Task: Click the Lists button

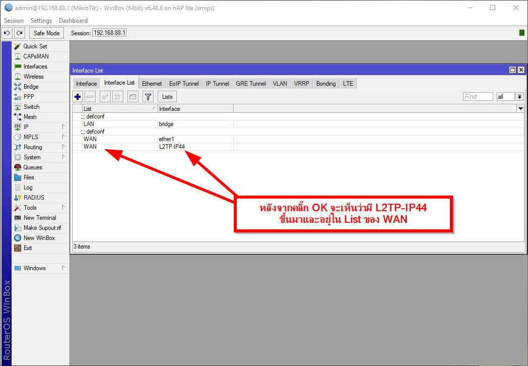Action: pos(167,97)
